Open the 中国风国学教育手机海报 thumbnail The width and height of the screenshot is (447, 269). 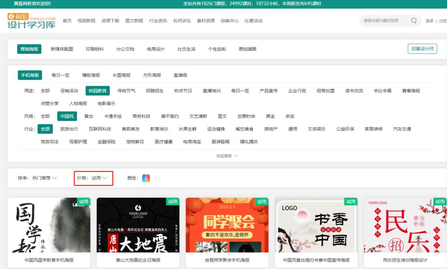coord(49,225)
